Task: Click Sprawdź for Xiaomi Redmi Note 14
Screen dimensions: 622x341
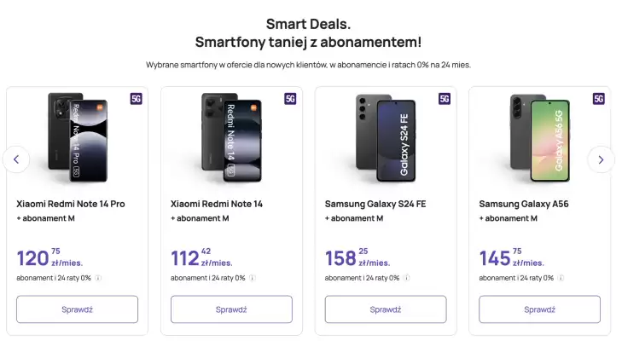Action: 232,309
